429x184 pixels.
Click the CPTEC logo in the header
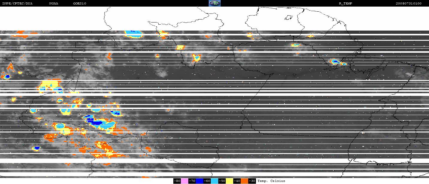tap(214, 3)
